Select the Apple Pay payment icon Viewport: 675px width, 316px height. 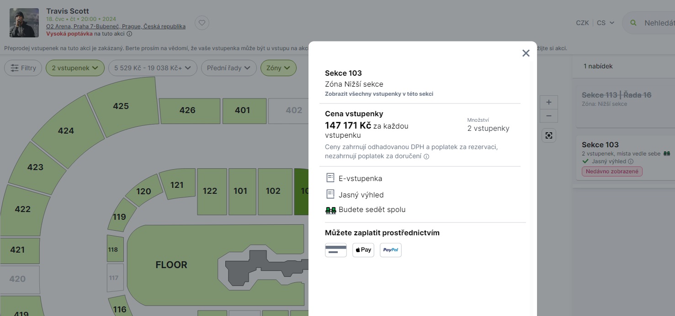pos(363,250)
